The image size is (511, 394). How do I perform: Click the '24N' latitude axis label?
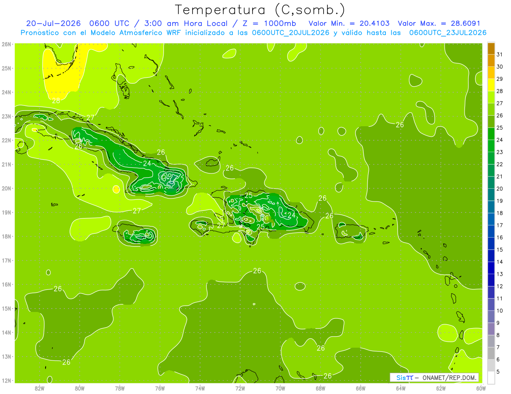[6, 92]
